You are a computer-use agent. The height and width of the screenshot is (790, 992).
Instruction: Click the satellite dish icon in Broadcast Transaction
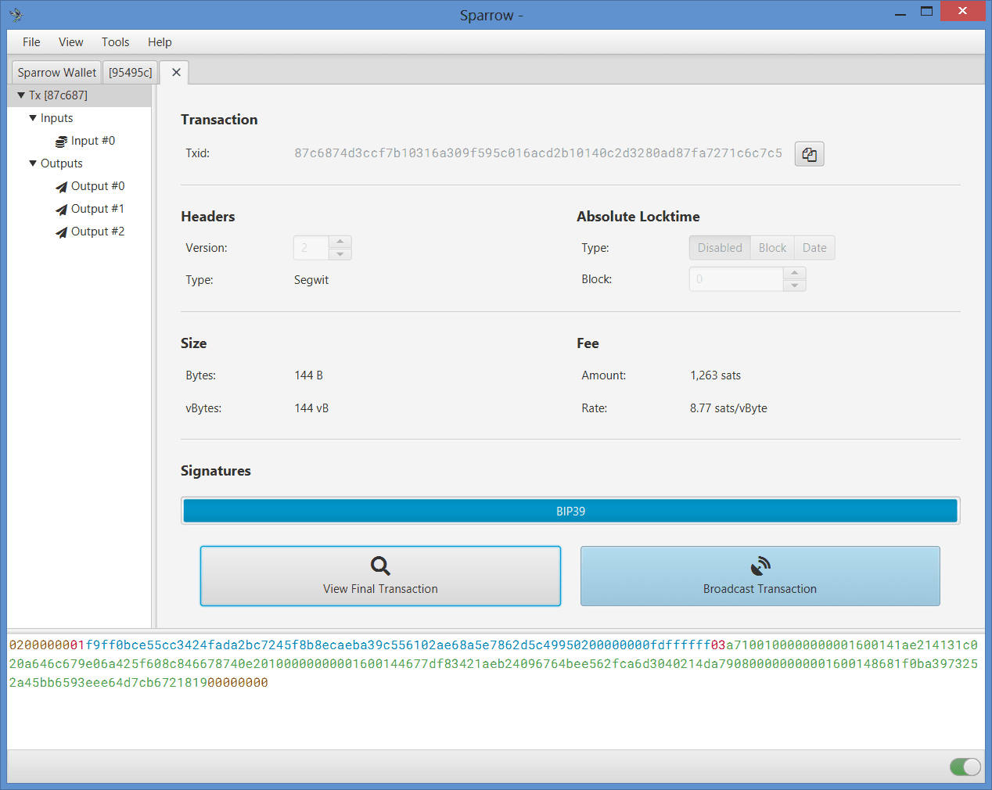(x=760, y=566)
